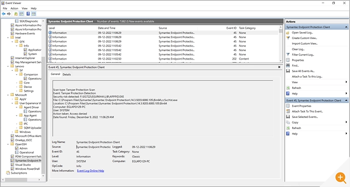
Task: Click Save All Events As disk icon
Action: point(288,71)
